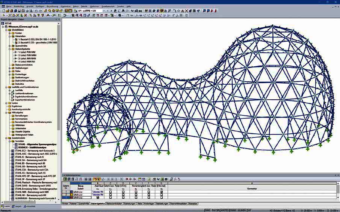Viewport: 340px width, 212px height.
Task: Click the orange-highlighted icon in table toolbar
Action: tap(95, 179)
